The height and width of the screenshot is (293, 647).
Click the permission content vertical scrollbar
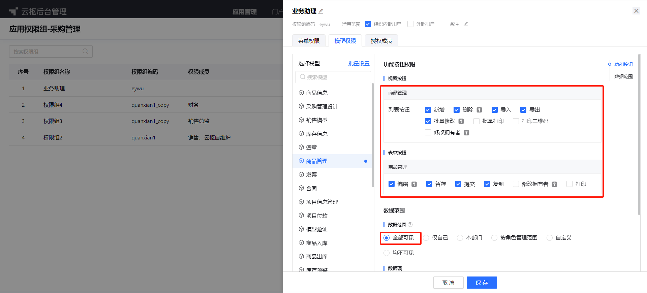pyautogui.click(x=639, y=135)
